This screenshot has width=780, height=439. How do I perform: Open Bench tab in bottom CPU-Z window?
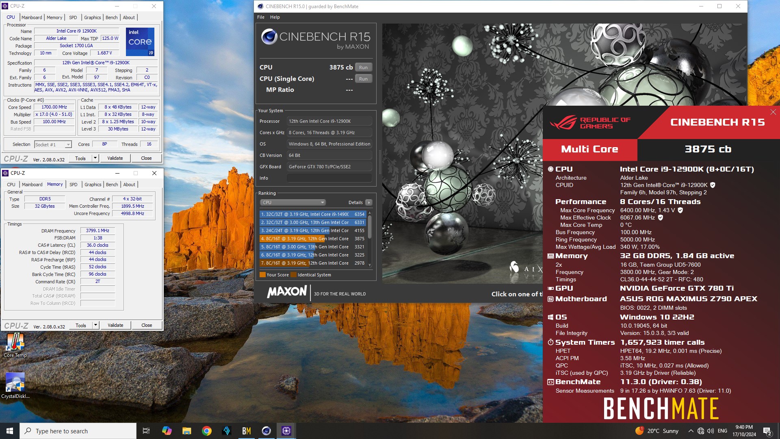[x=112, y=185]
